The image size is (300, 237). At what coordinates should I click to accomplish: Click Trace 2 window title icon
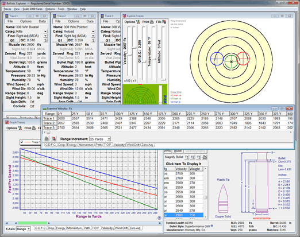coord(55,16)
